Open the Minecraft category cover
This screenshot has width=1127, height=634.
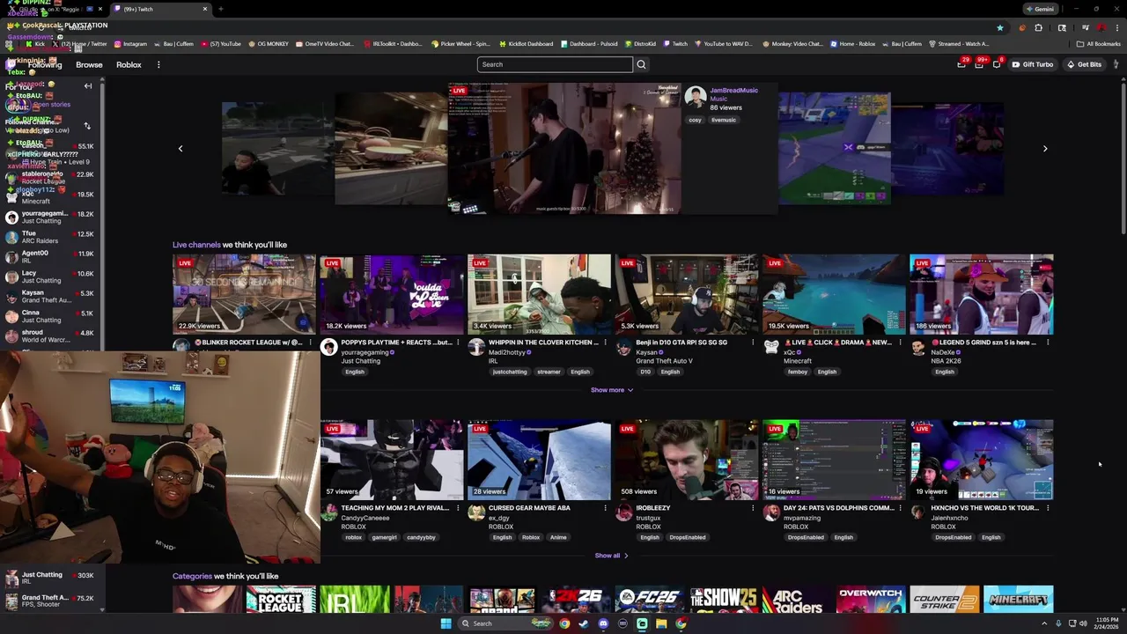tap(1018, 599)
